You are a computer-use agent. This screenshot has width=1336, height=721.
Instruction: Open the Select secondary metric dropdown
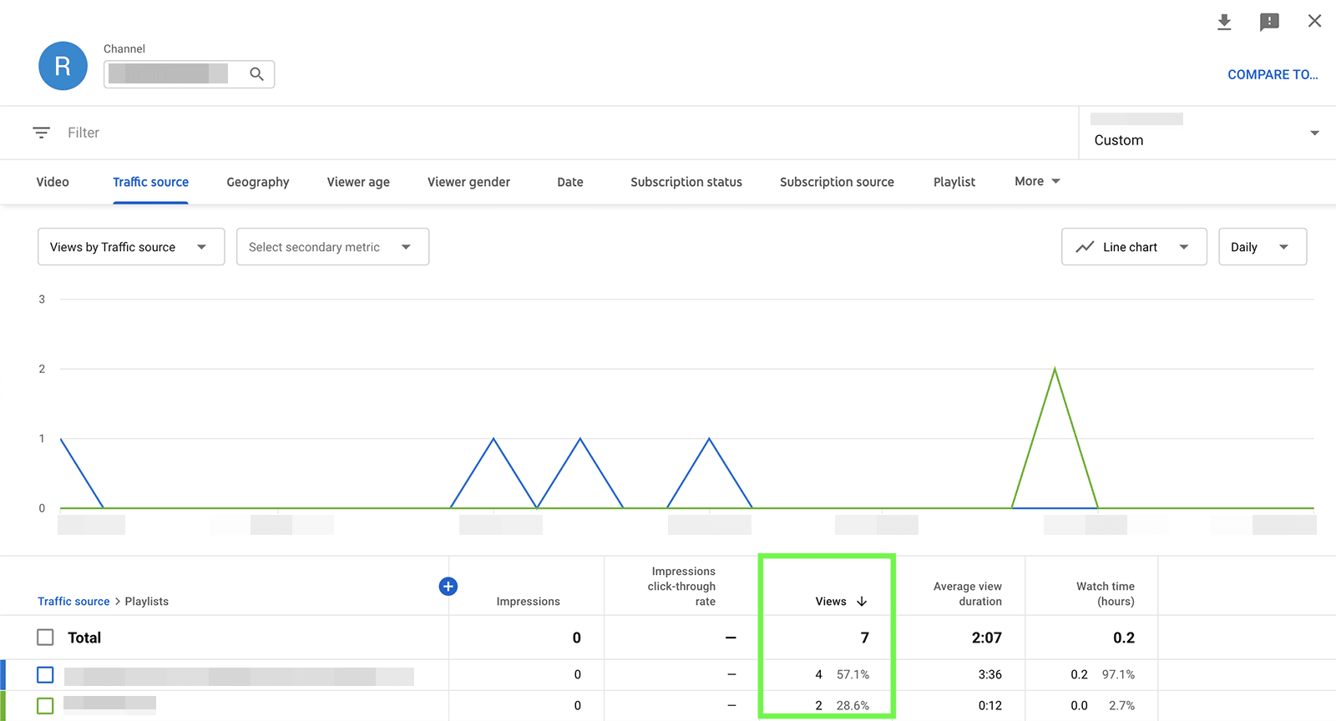(x=332, y=247)
